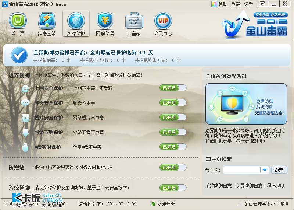This screenshot has width=294, height=210.
Task: Click 立即升级 upgrade link
Action: [166, 204]
